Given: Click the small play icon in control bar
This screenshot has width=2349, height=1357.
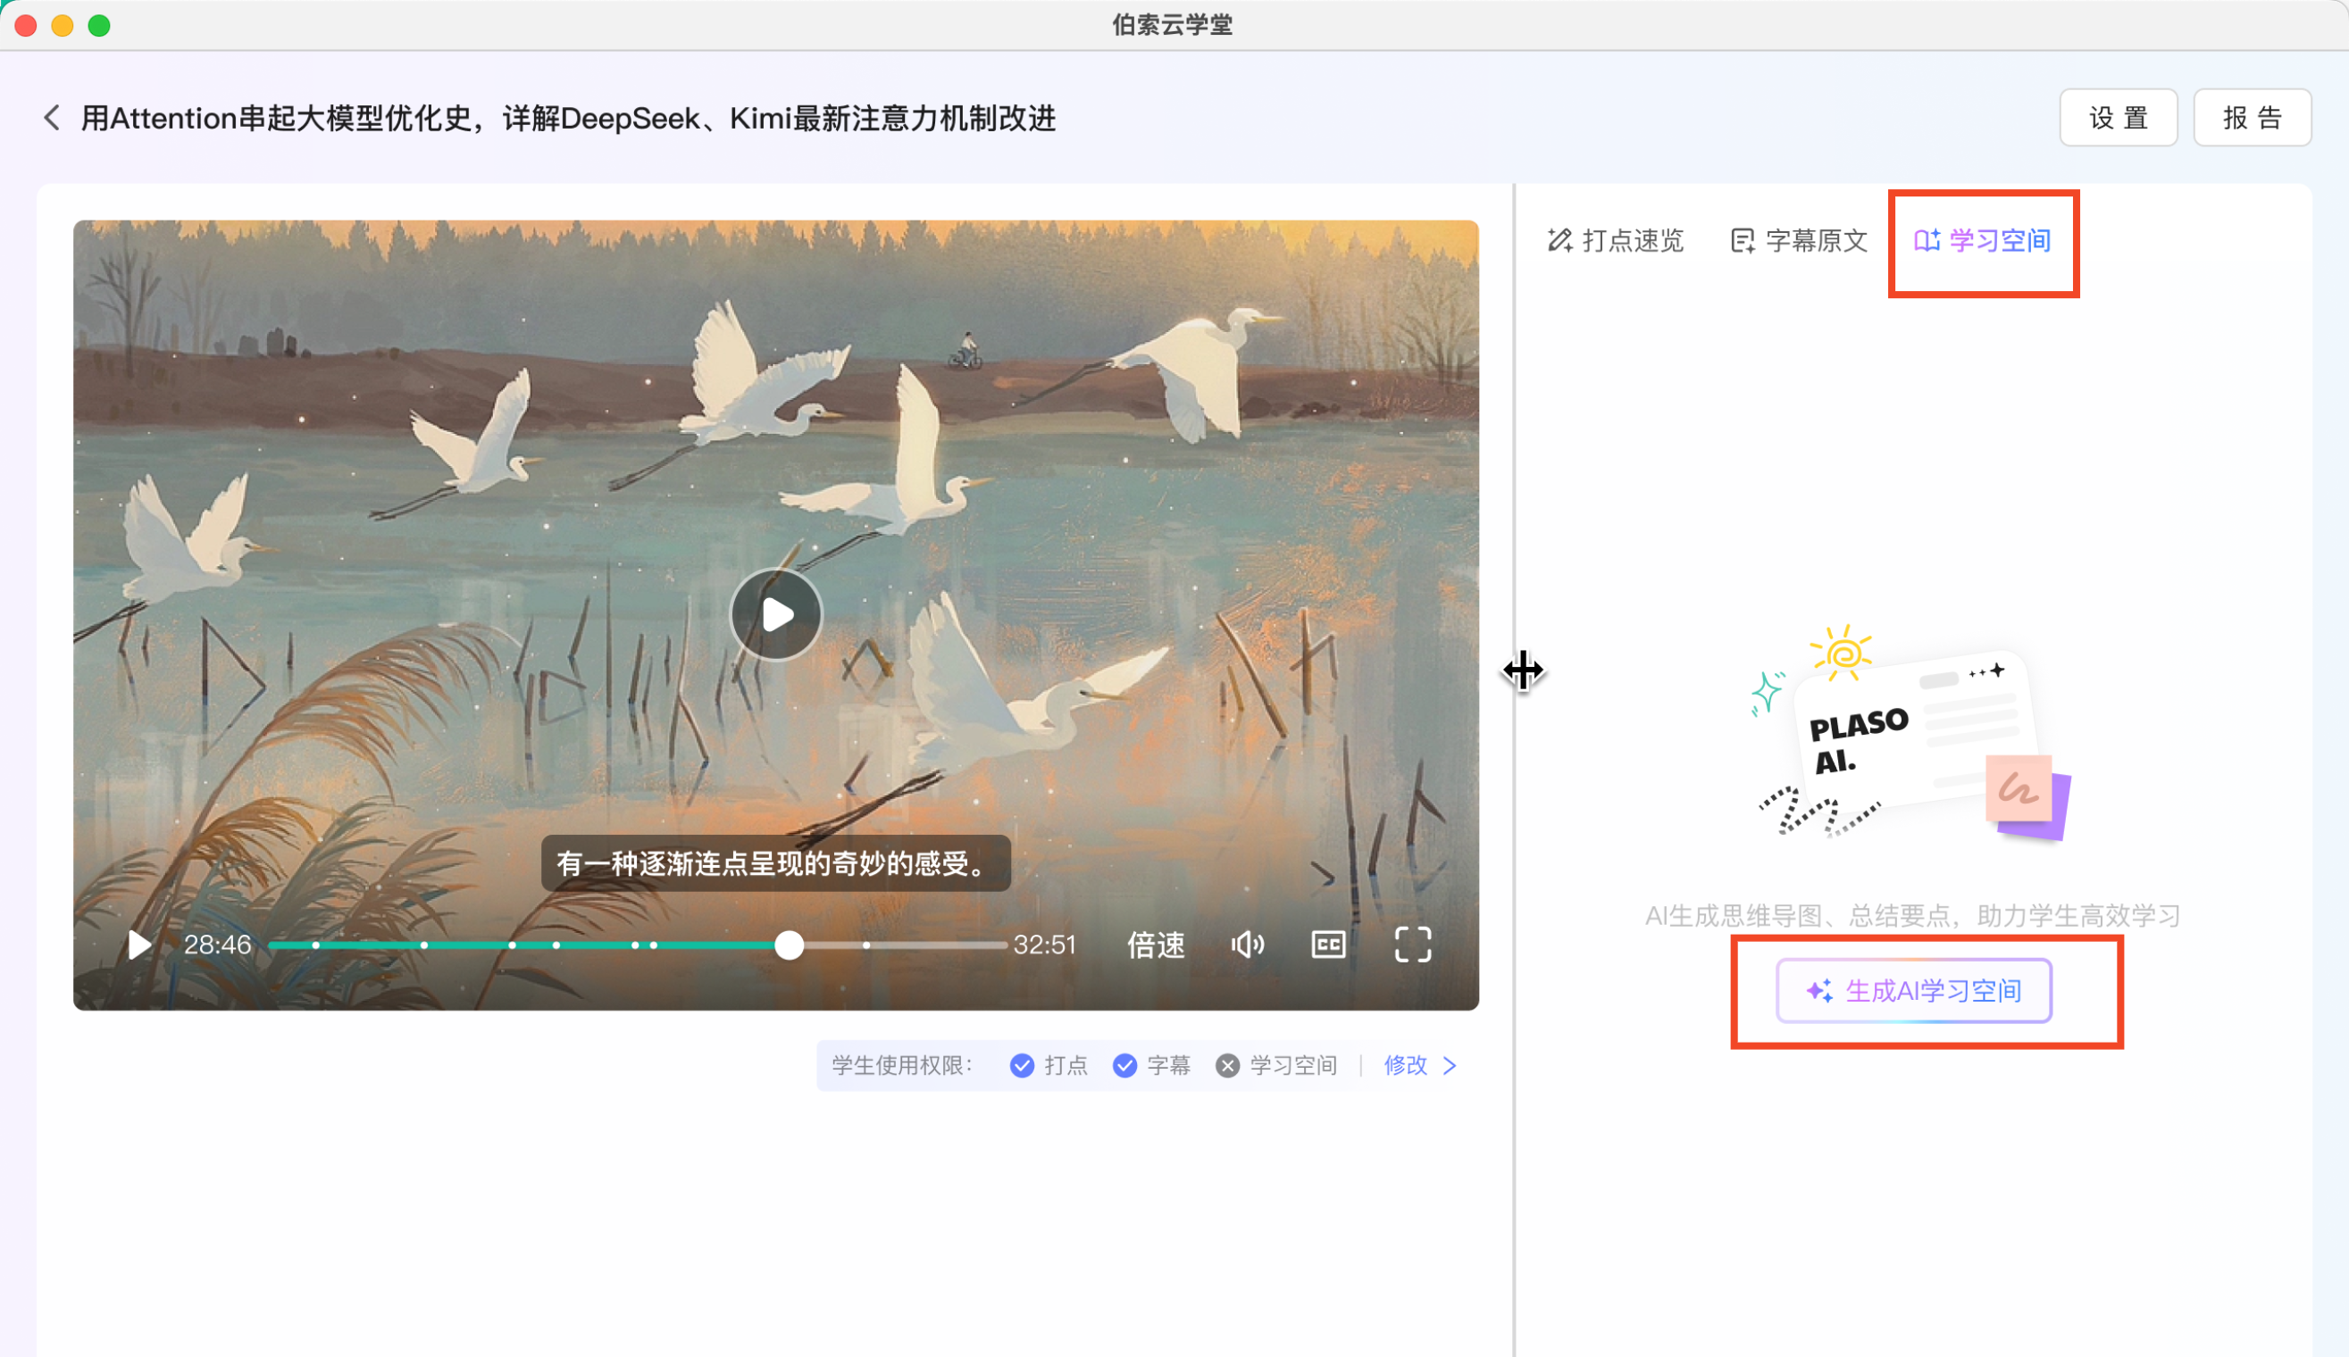Looking at the screenshot, I should (x=139, y=945).
